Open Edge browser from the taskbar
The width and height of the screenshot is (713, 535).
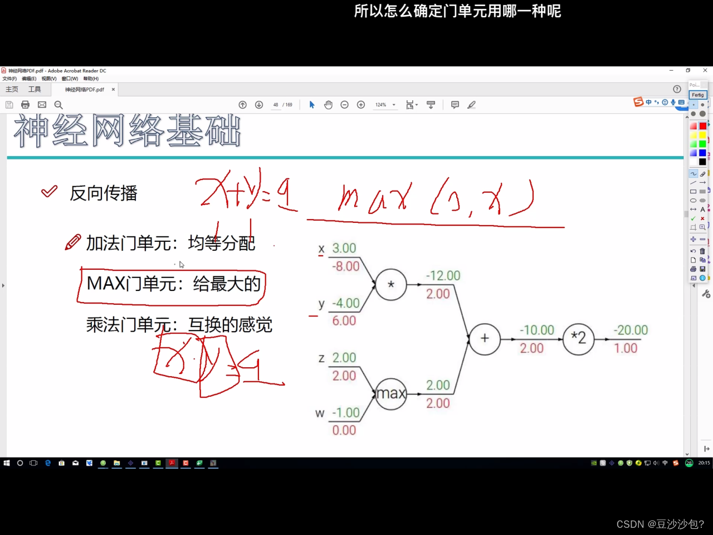(x=48, y=463)
